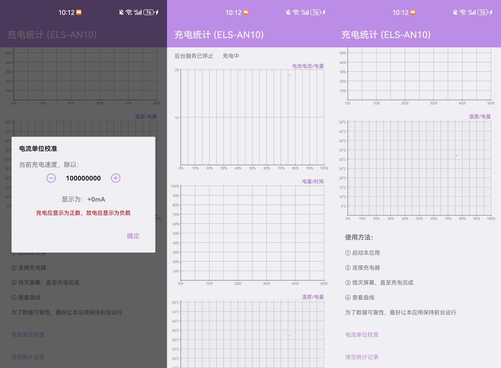The width and height of the screenshot is (501, 368).
Task: Click the 电池电流/电量 chart label
Action: point(308,66)
